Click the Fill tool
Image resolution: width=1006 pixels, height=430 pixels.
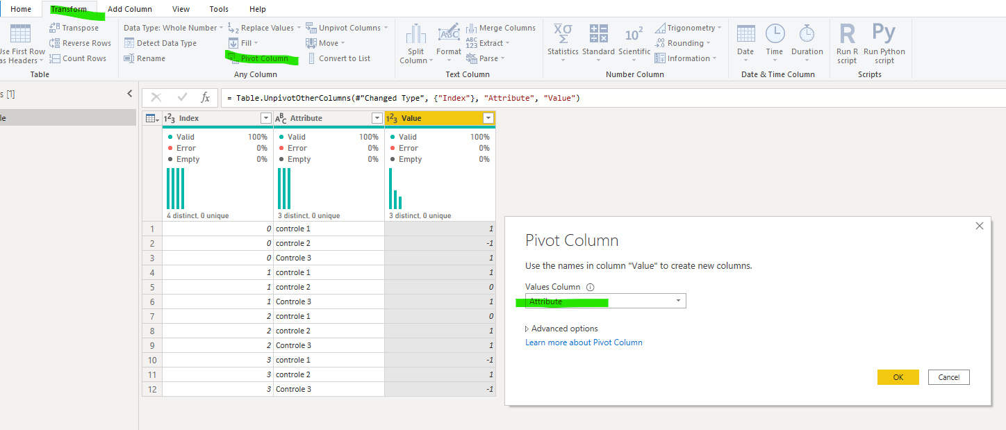coord(242,43)
